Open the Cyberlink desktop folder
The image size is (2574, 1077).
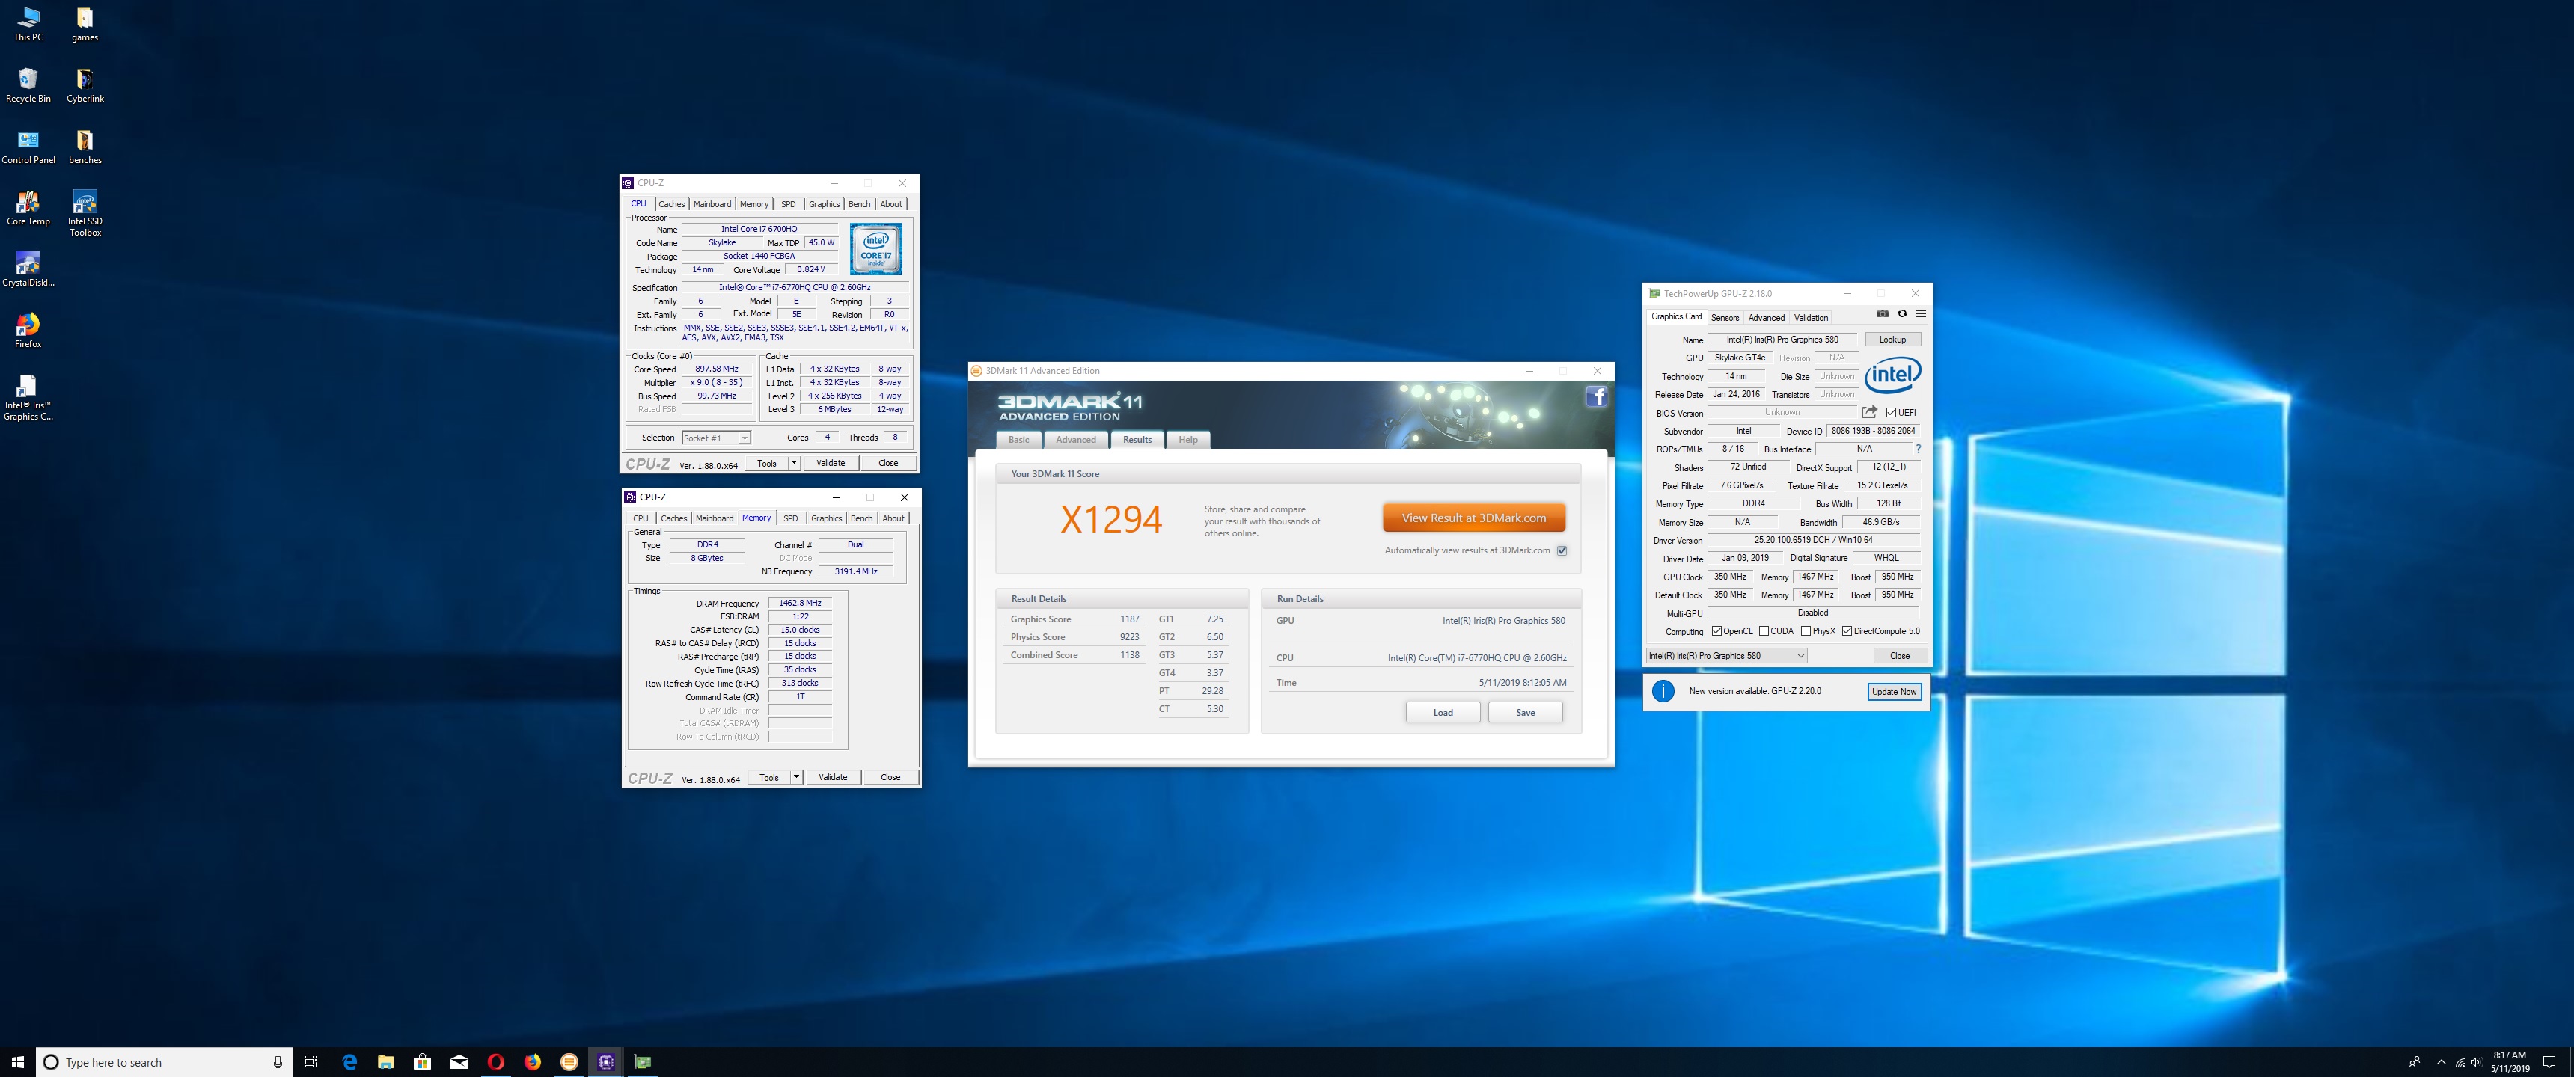[85, 86]
